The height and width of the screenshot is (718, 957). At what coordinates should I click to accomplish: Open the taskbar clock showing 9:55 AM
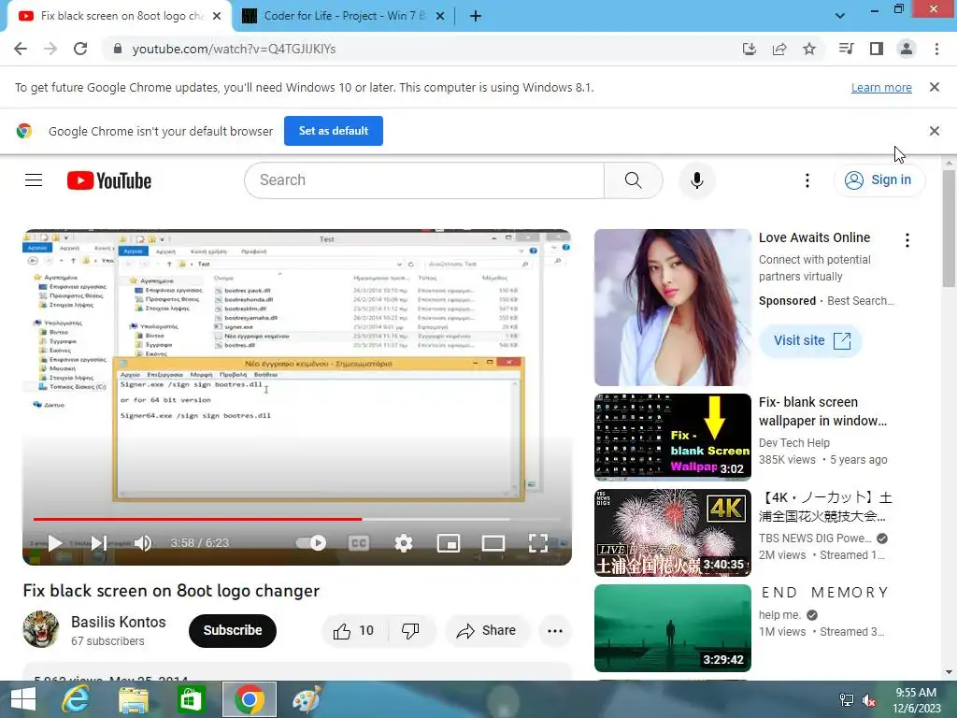pos(916,699)
